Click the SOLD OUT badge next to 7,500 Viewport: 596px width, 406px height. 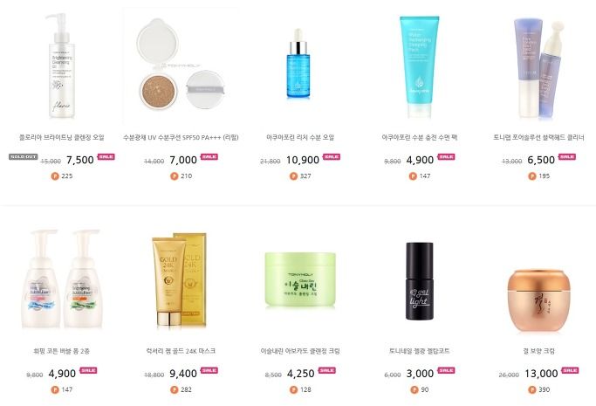click(24, 156)
